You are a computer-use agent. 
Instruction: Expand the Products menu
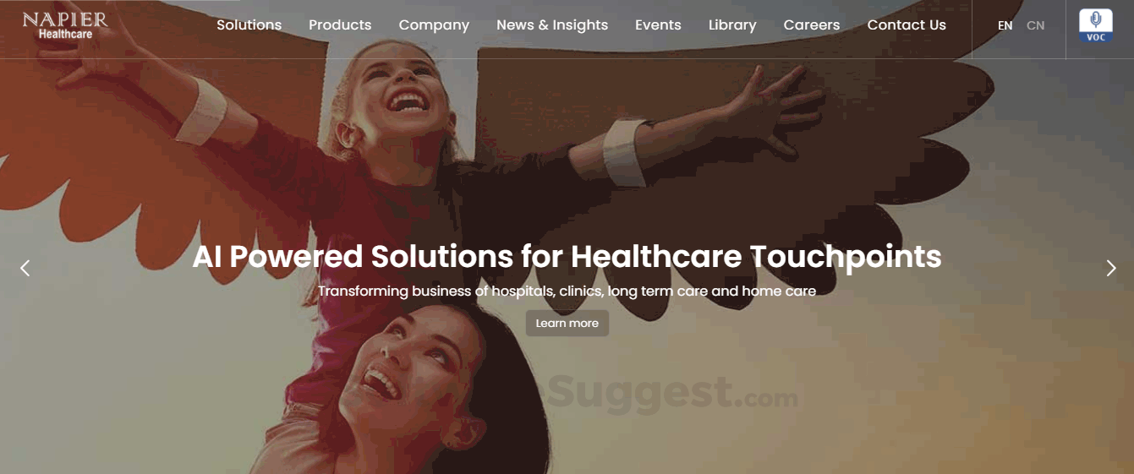click(340, 25)
